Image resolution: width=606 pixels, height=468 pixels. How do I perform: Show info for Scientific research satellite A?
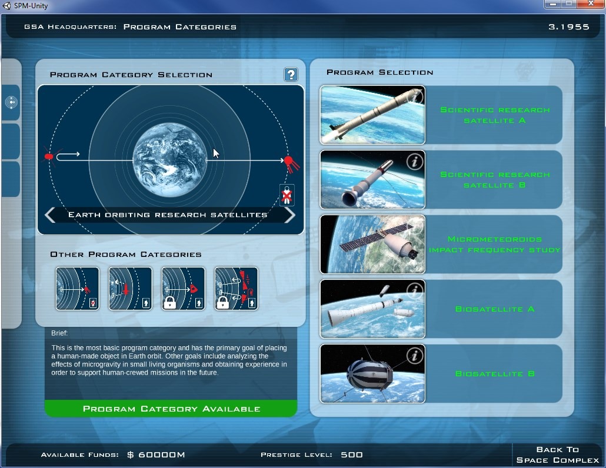(x=416, y=97)
